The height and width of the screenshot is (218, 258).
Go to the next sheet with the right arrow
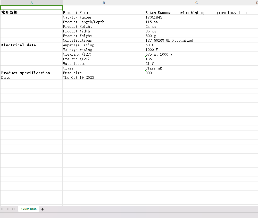coord(8,209)
